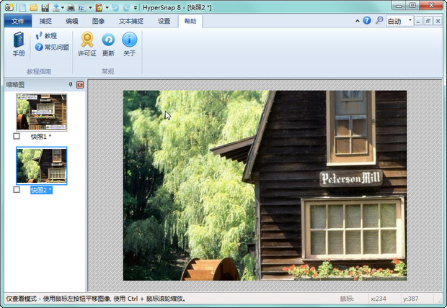Switch to the 捕捉 capture tab
The image size is (447, 308).
point(45,21)
